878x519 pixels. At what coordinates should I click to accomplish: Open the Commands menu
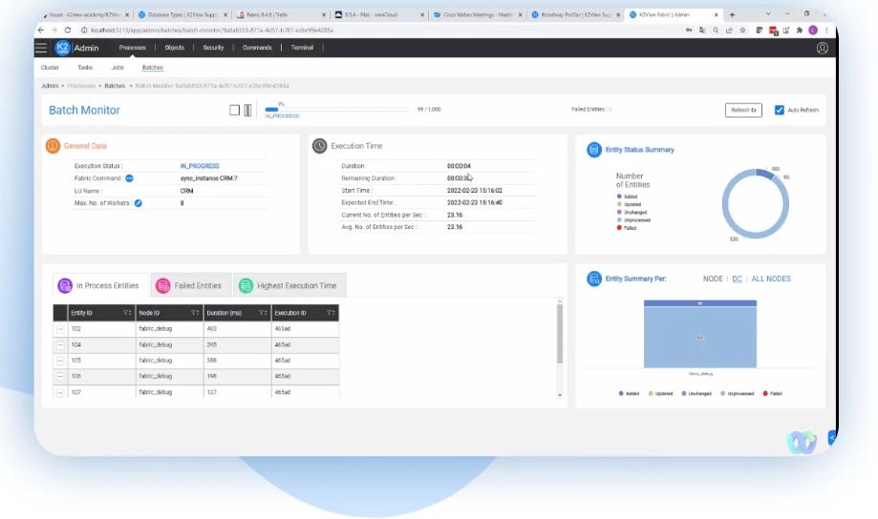click(257, 48)
